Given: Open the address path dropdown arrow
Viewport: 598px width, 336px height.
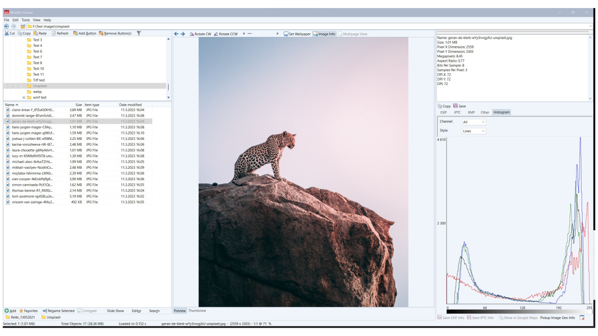Looking at the screenshot, I should point(591,26).
